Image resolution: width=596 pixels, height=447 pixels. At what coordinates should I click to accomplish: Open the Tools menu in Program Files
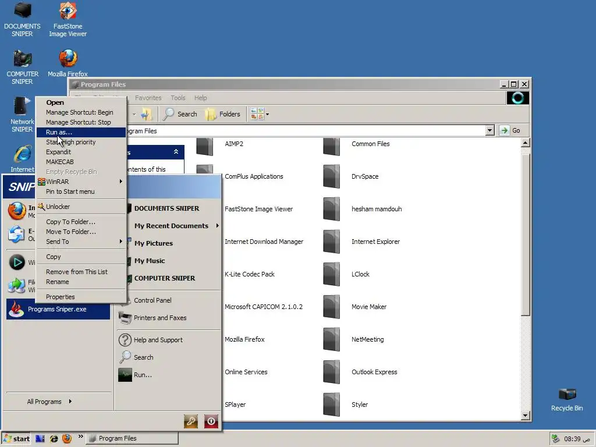178,98
